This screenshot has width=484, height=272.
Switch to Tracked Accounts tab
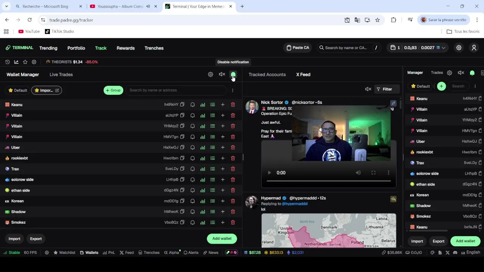(x=267, y=74)
